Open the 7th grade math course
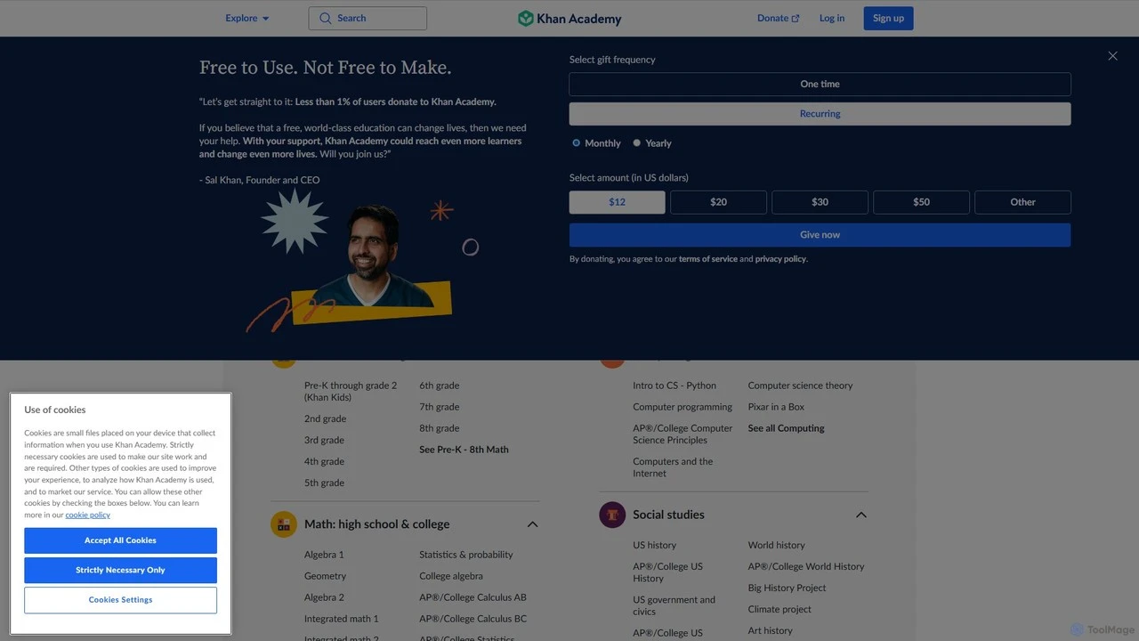 440,407
